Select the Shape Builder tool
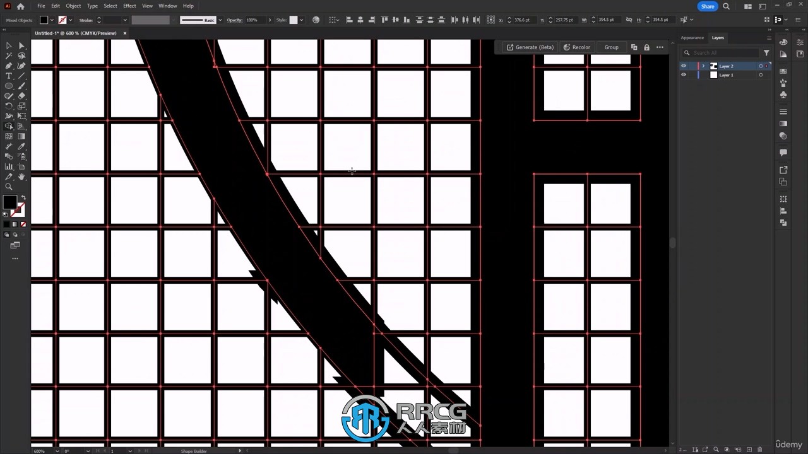The width and height of the screenshot is (808, 454). tap(9, 126)
